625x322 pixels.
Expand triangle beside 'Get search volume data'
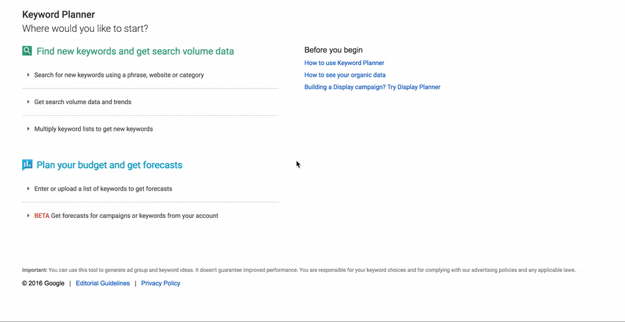click(28, 102)
